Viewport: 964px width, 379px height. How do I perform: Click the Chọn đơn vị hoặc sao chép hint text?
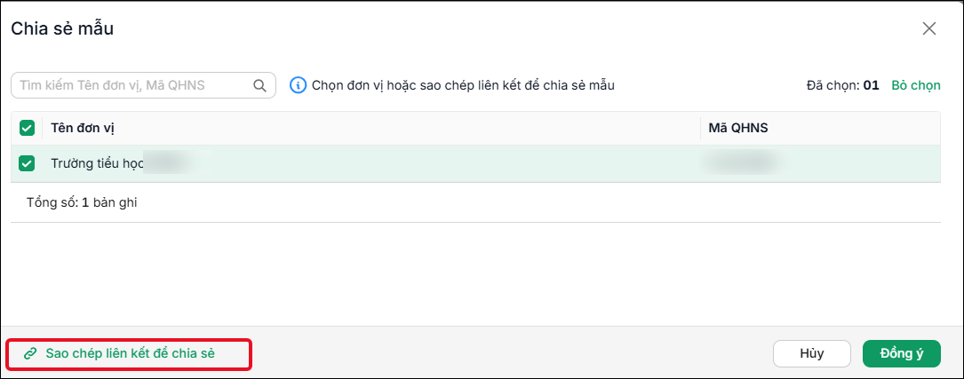(464, 85)
